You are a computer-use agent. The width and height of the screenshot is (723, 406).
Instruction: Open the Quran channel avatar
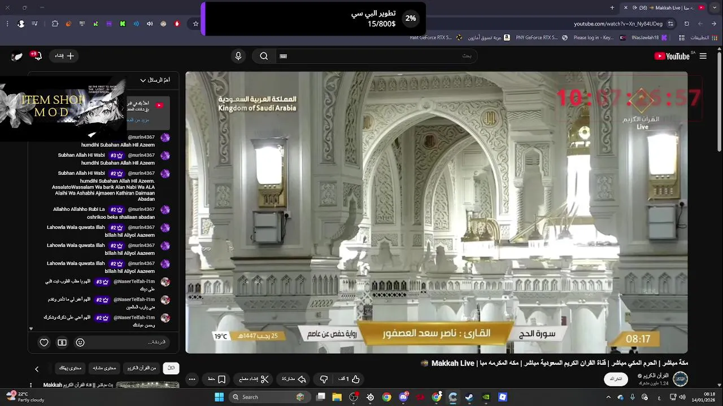680,379
